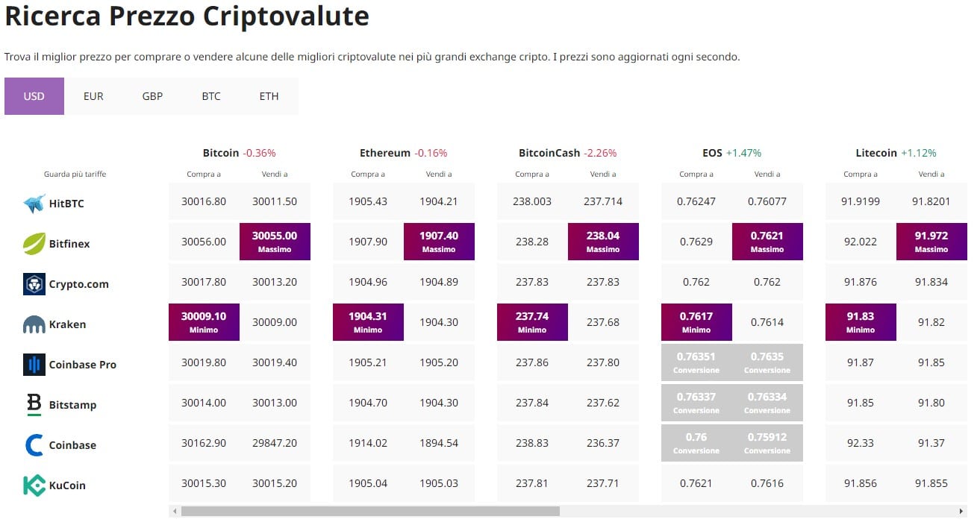Click the horizontal scrollbar left arrow
Viewport: 980px width, 525px height.
(175, 512)
